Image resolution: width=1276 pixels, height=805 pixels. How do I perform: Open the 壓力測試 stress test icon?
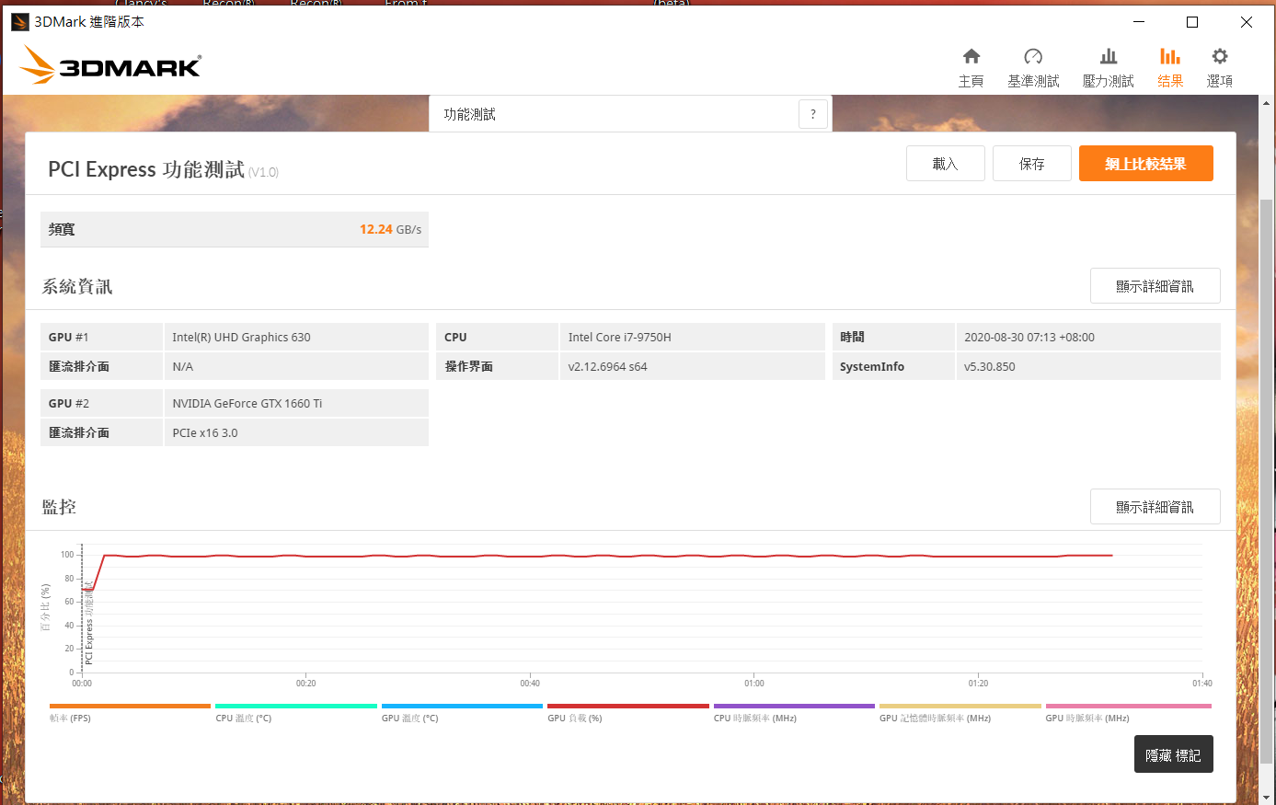[1109, 57]
